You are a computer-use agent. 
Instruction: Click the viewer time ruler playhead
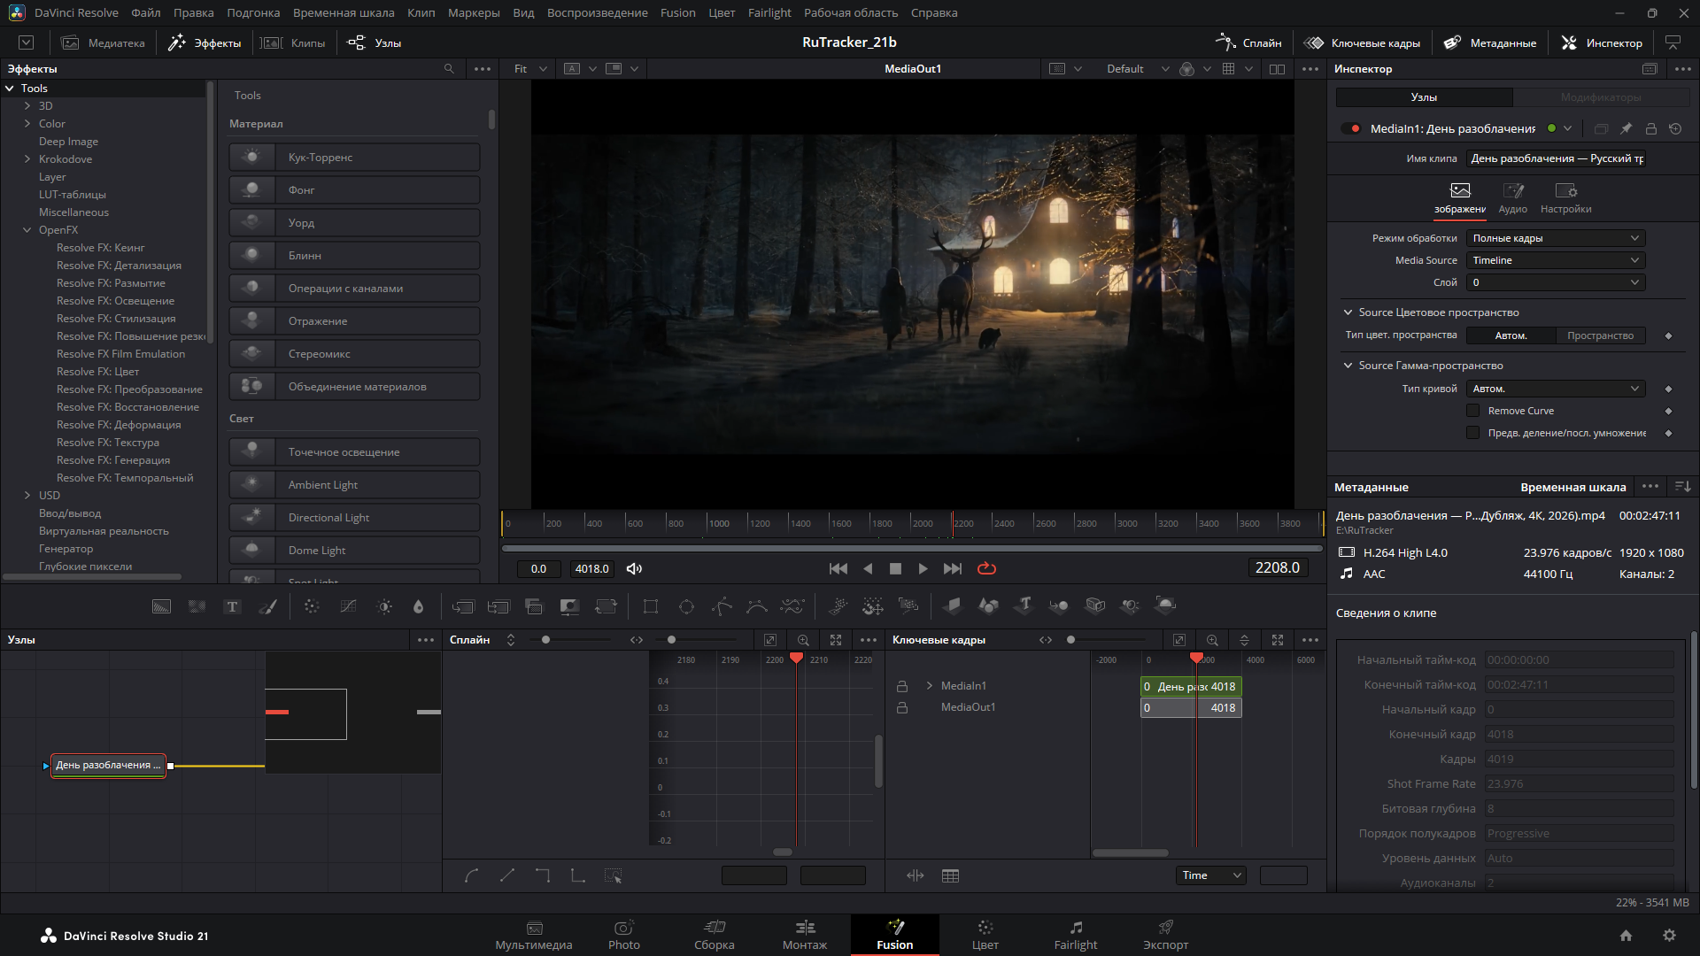coord(953,523)
